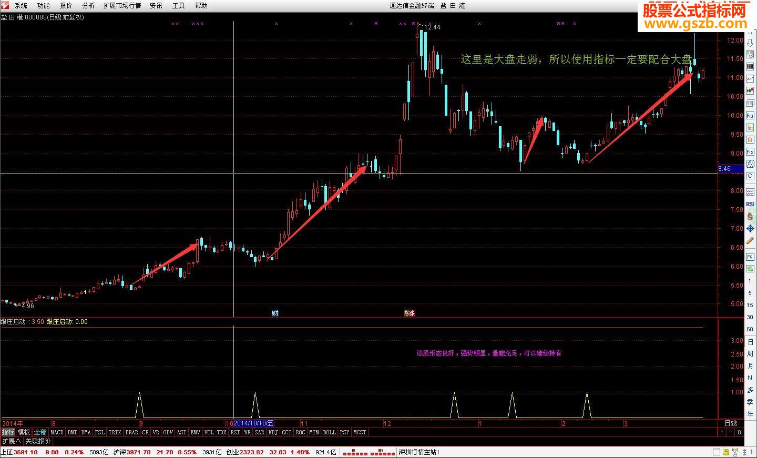The image size is (757, 458).
Task: Open the 关联报价 tab
Action: [38, 441]
